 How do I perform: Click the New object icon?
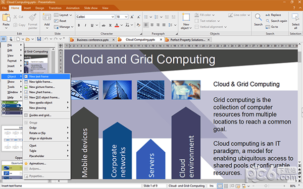click(186, 17)
